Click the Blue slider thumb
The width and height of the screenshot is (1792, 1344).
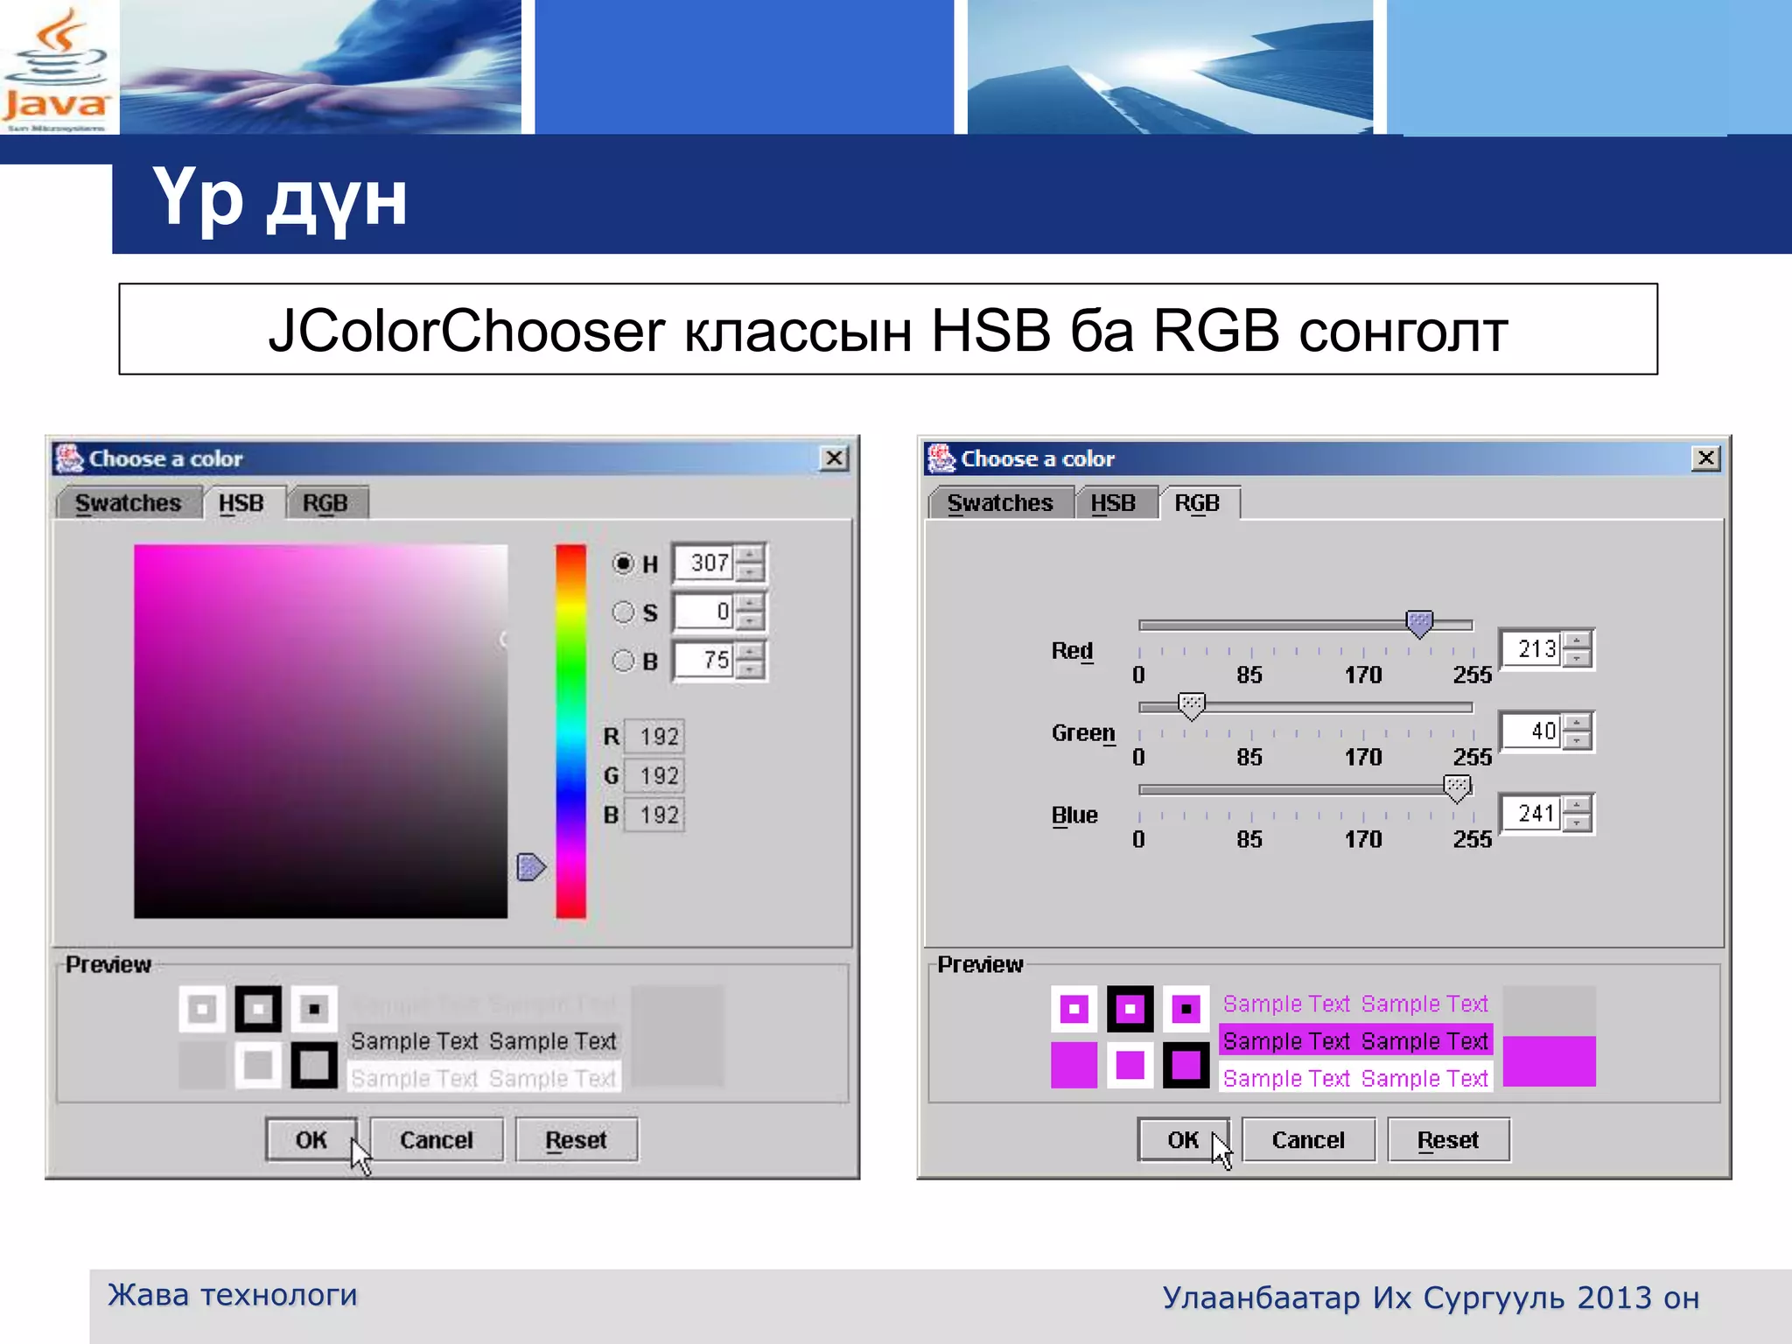[x=1457, y=788]
